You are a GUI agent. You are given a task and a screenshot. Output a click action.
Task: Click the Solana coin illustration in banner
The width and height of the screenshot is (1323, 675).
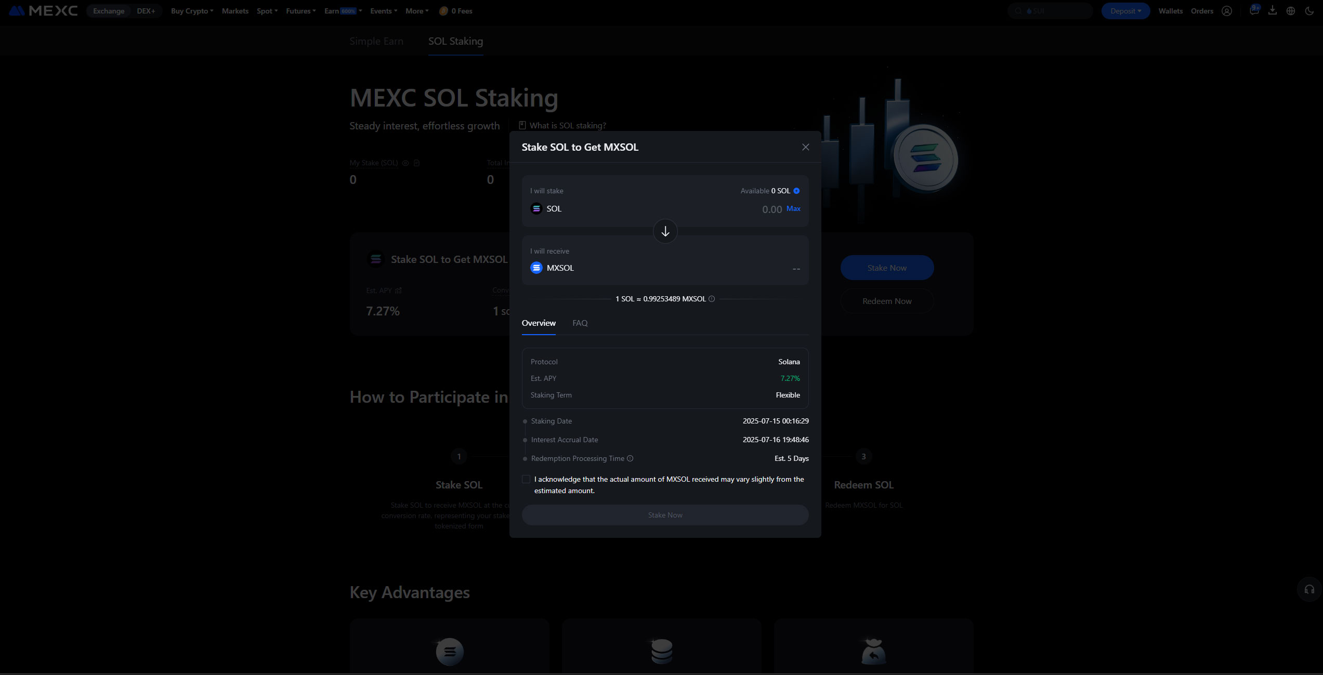click(x=925, y=158)
